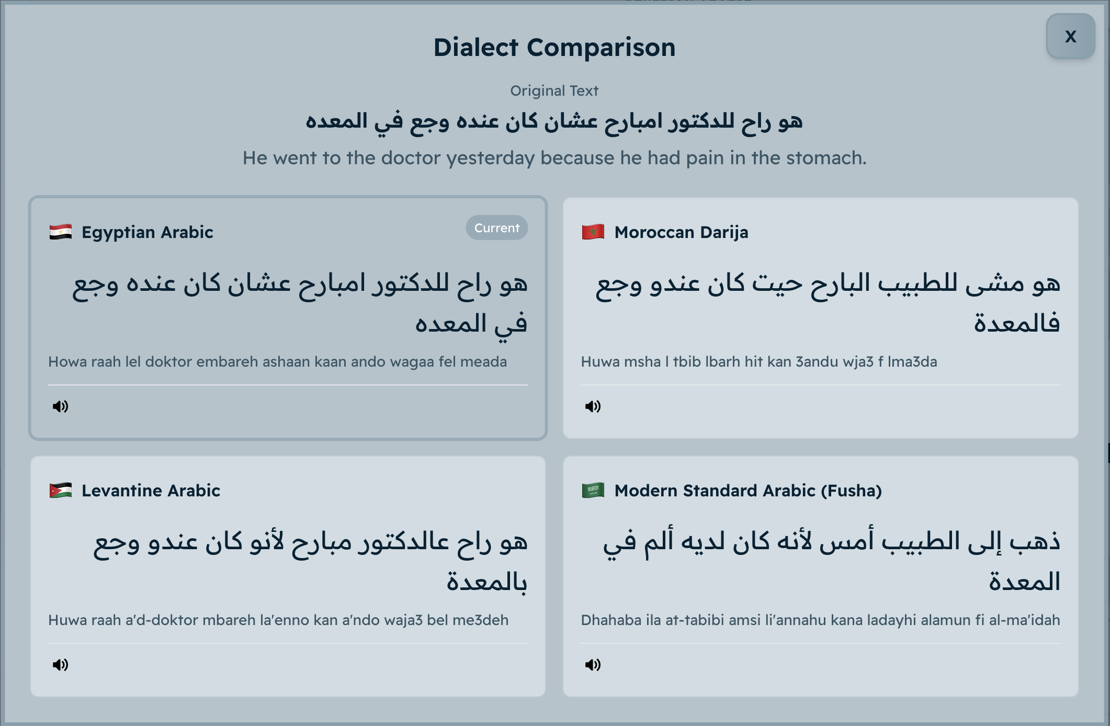Play audio for the Egyptian Arabic translation
The width and height of the screenshot is (1110, 726).
(x=60, y=406)
